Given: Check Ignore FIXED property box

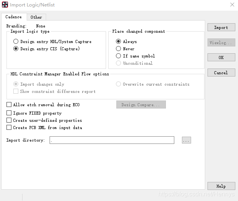Looking at the screenshot, I should [x=9, y=113].
